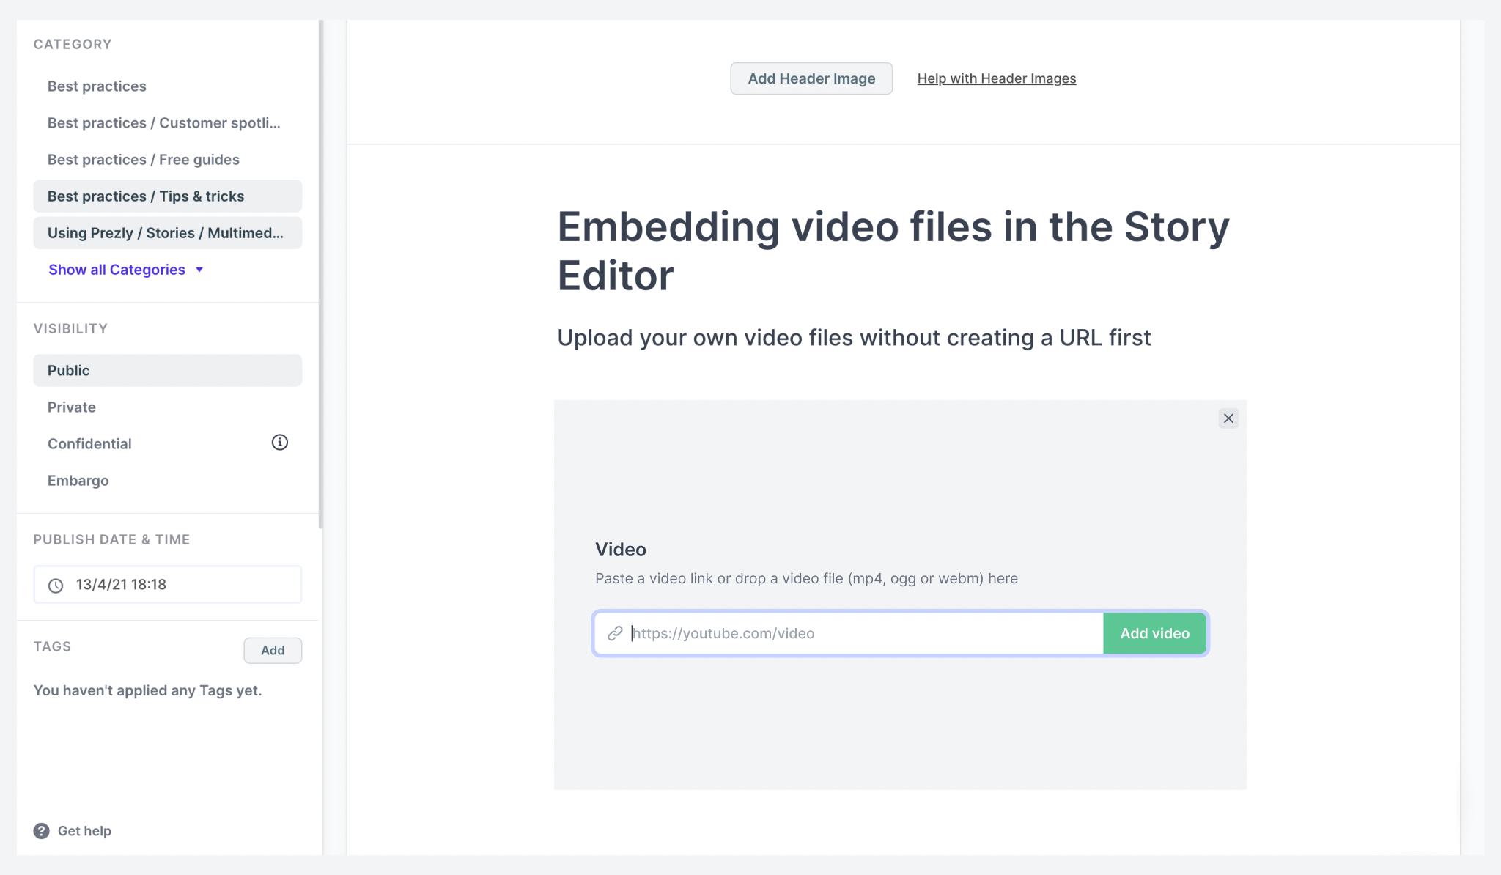Click the VISIBILITY section heading

tap(70, 328)
